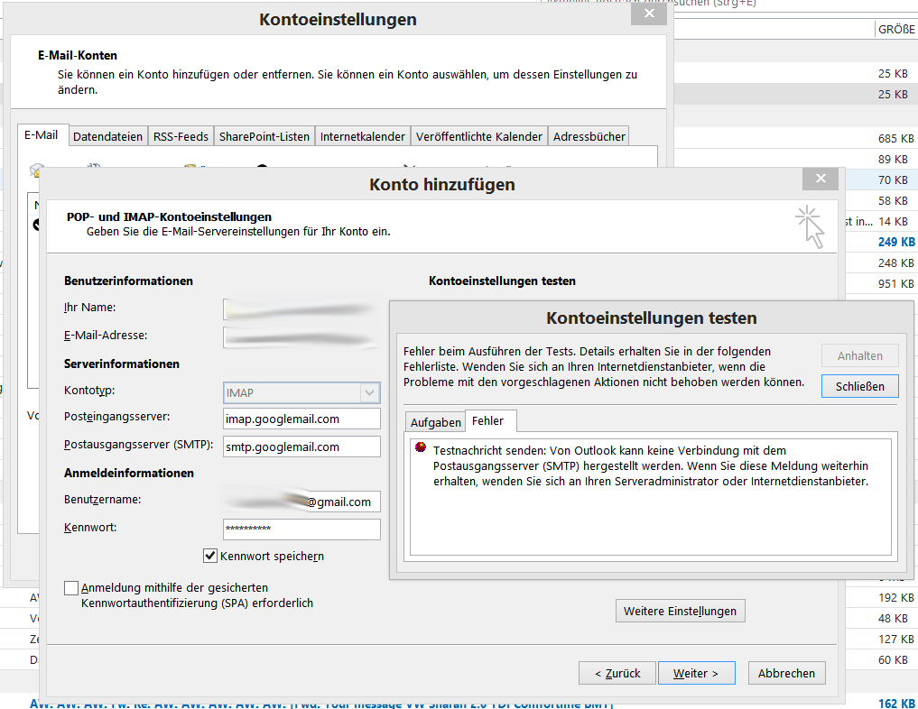Proceed with Weiter button

(696, 673)
